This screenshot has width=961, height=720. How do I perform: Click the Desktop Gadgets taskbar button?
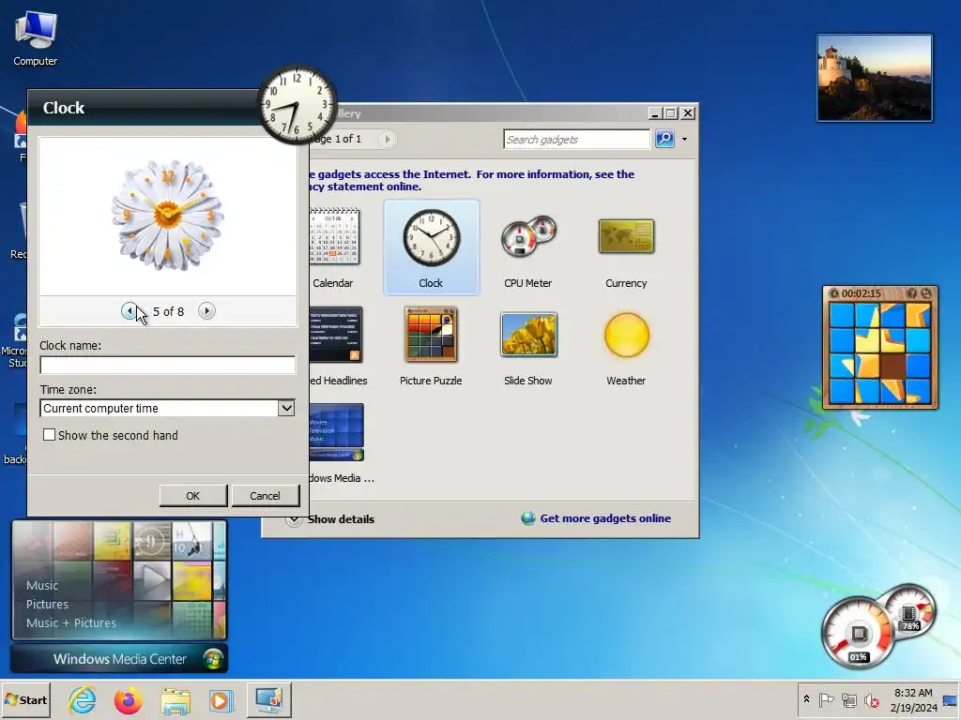tap(269, 700)
